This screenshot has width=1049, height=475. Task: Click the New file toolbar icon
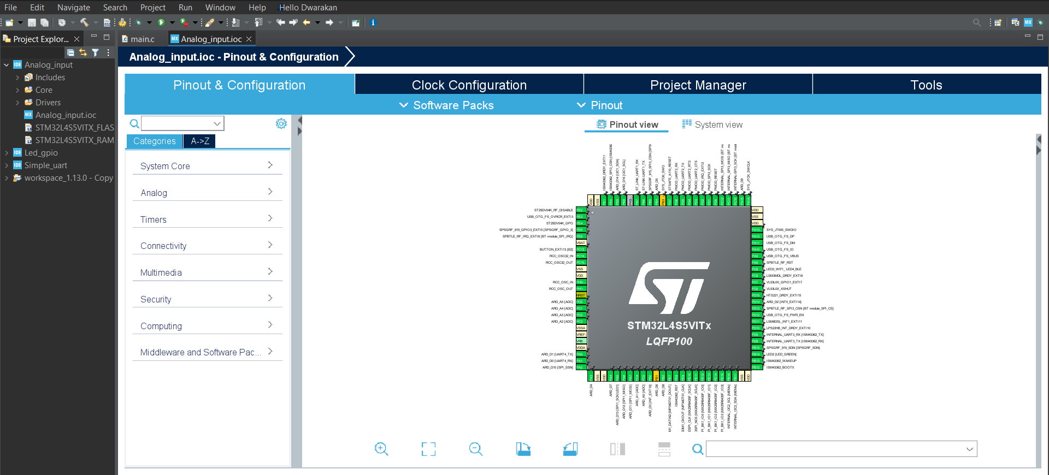[9, 22]
